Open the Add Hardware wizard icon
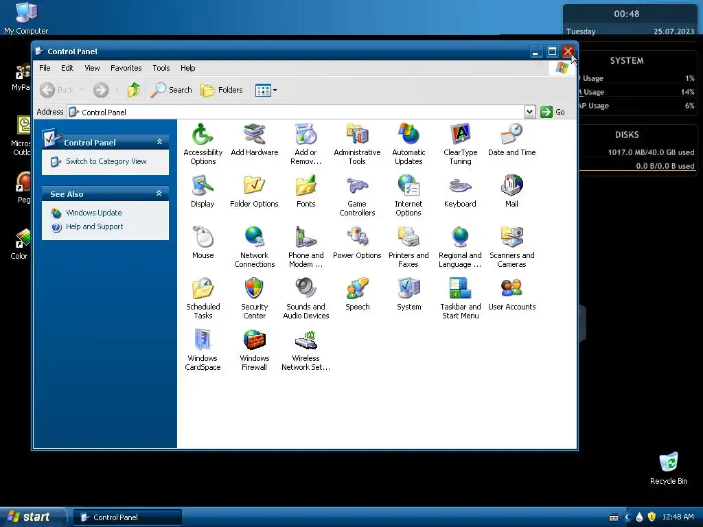Screen dimensions: 703x527 click(254, 134)
